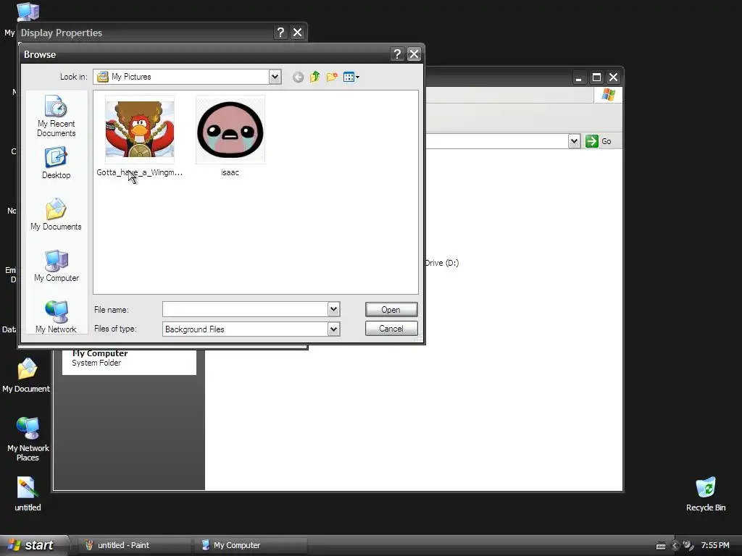This screenshot has width=742, height=556.
Task: Select the Drive (D:) label
Action: pos(442,263)
